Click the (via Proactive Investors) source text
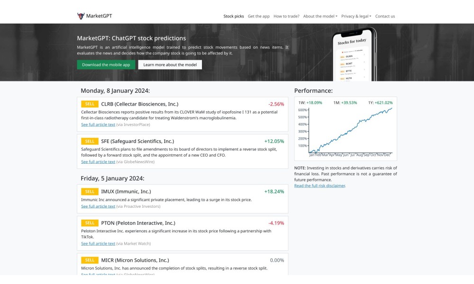The height and width of the screenshot is (284, 474). 138,206
